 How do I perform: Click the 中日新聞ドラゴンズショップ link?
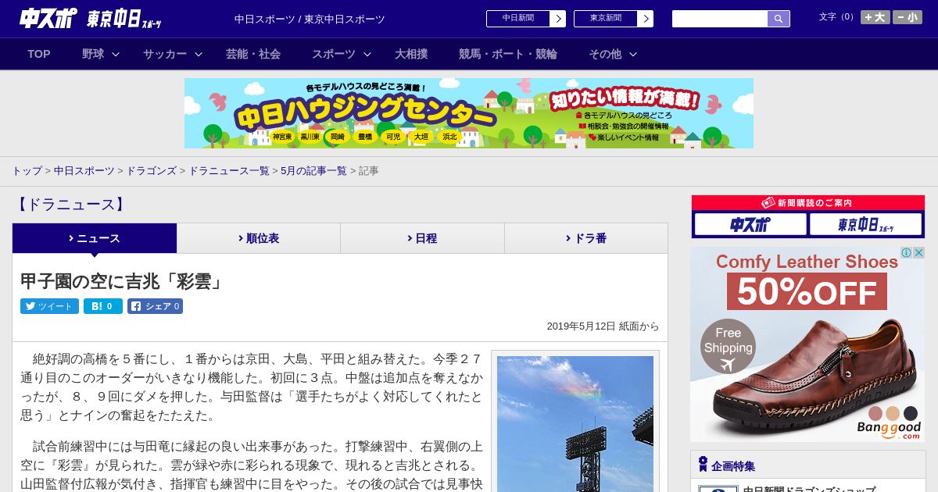[809, 490]
